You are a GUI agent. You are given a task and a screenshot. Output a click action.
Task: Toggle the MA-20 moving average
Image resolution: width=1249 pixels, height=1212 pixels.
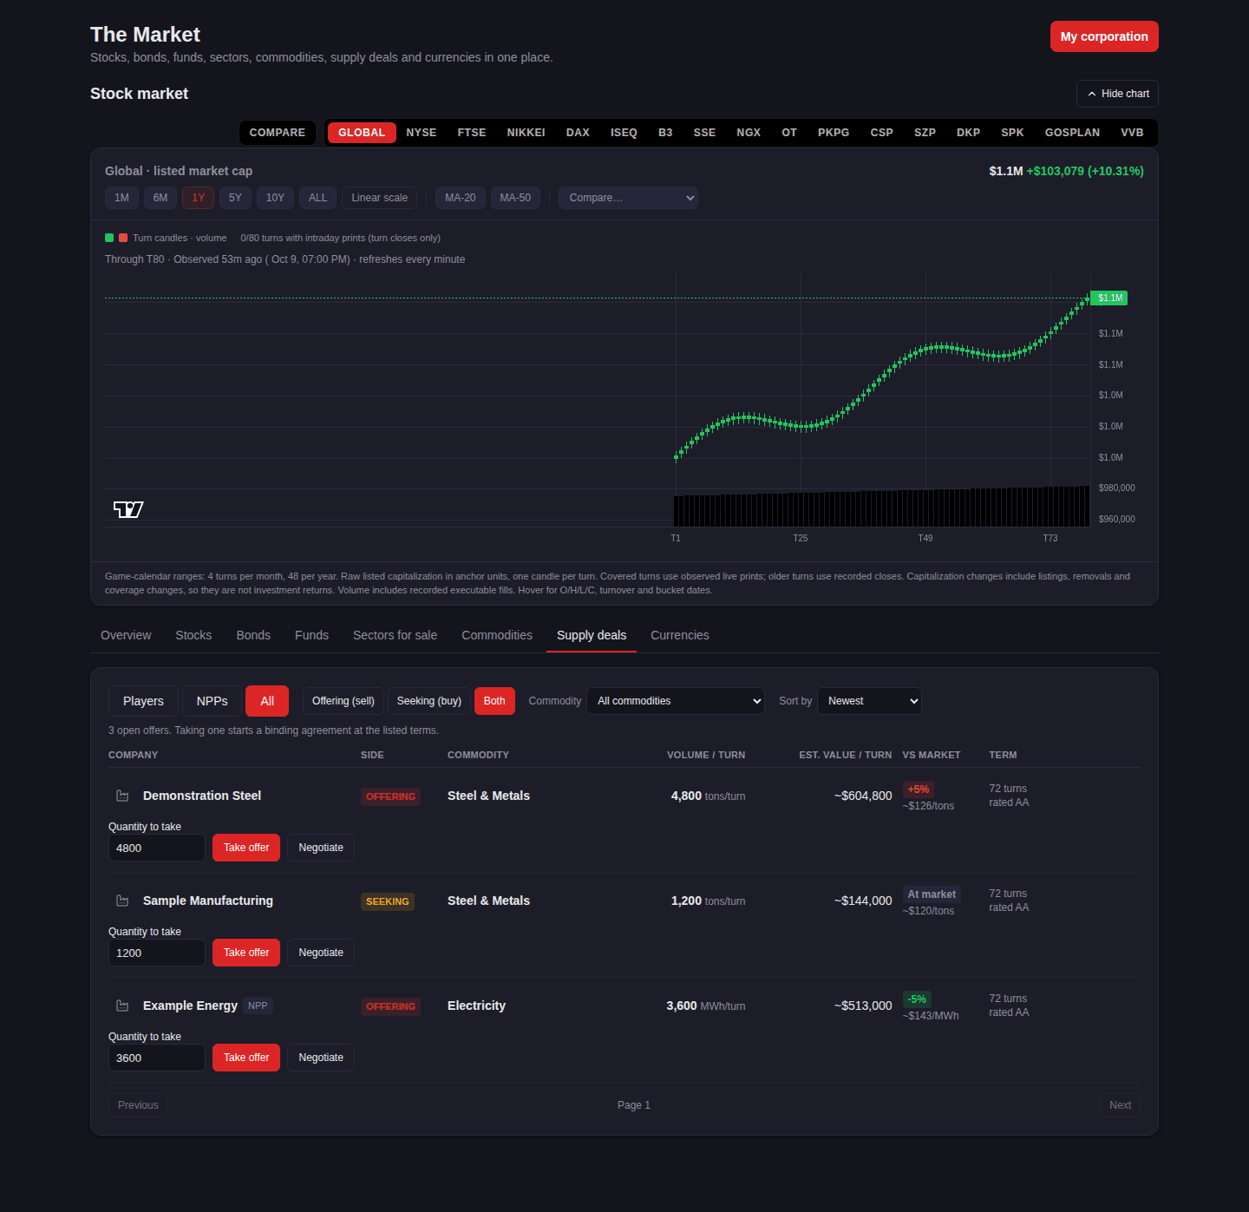tap(460, 198)
